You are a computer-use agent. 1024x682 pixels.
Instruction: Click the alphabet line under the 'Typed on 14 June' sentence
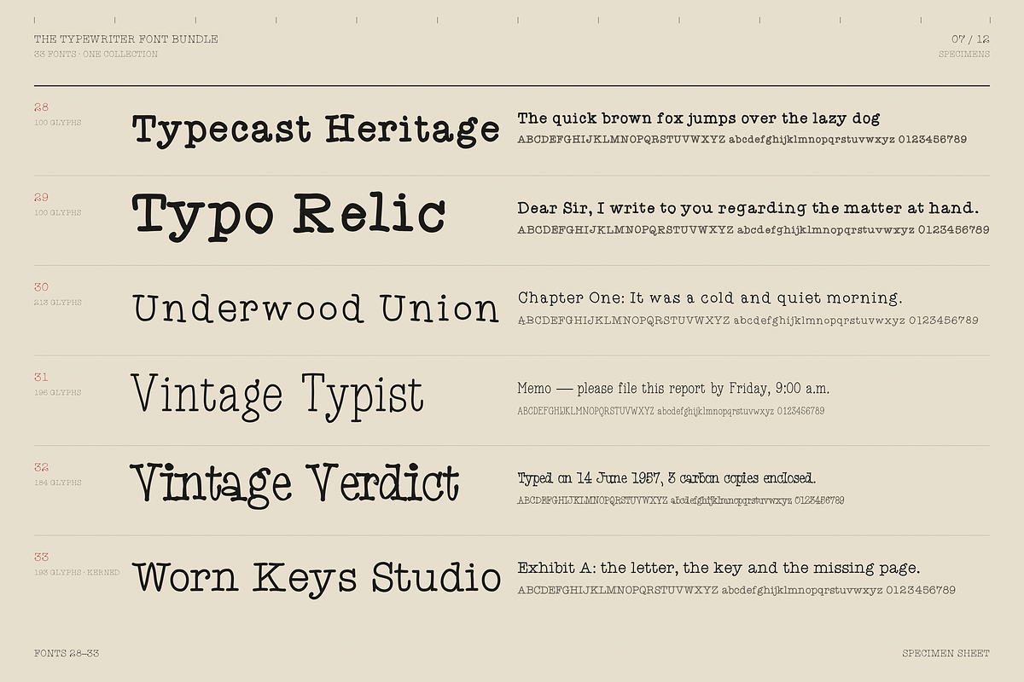click(681, 500)
